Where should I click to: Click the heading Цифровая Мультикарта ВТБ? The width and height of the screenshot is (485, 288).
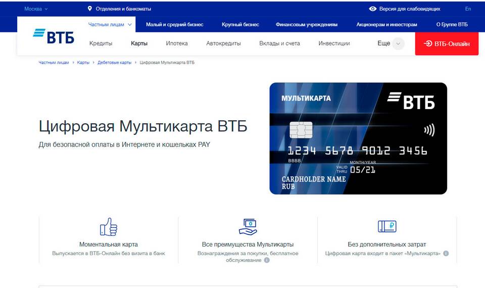(143, 126)
